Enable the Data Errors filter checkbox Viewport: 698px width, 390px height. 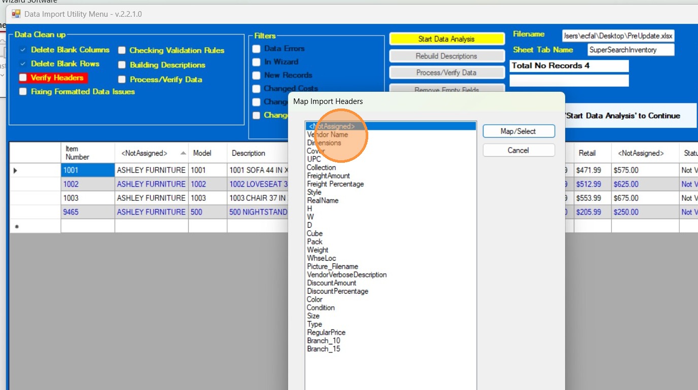pos(257,49)
